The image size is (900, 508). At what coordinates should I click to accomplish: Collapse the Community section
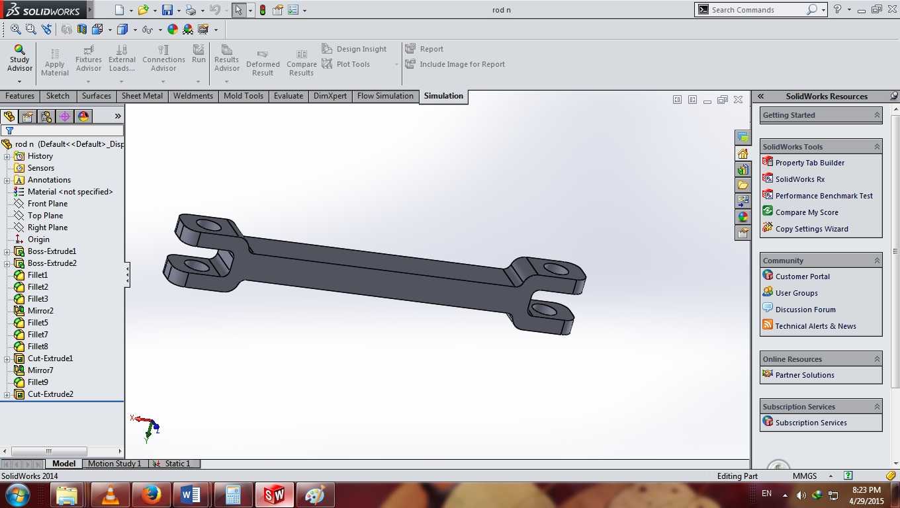[877, 261]
